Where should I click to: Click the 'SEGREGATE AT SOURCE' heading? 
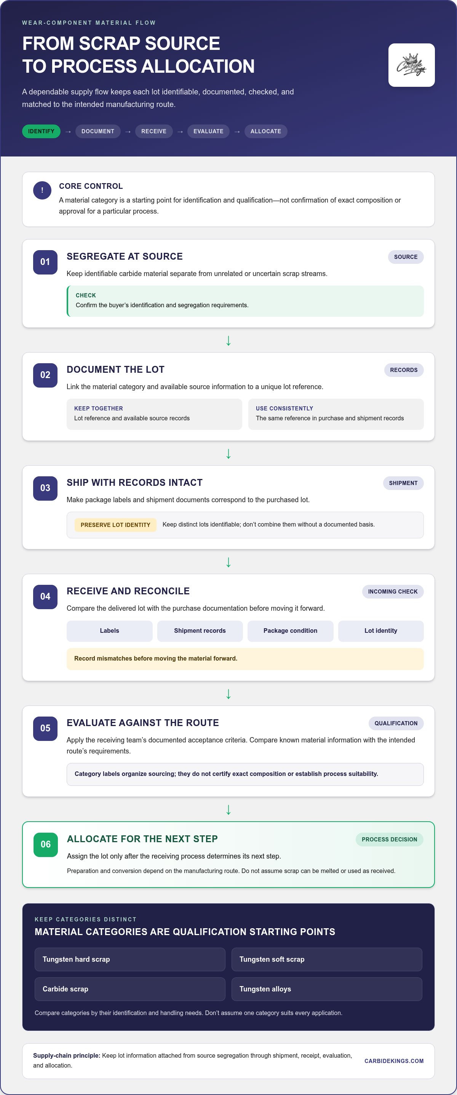pos(125,256)
